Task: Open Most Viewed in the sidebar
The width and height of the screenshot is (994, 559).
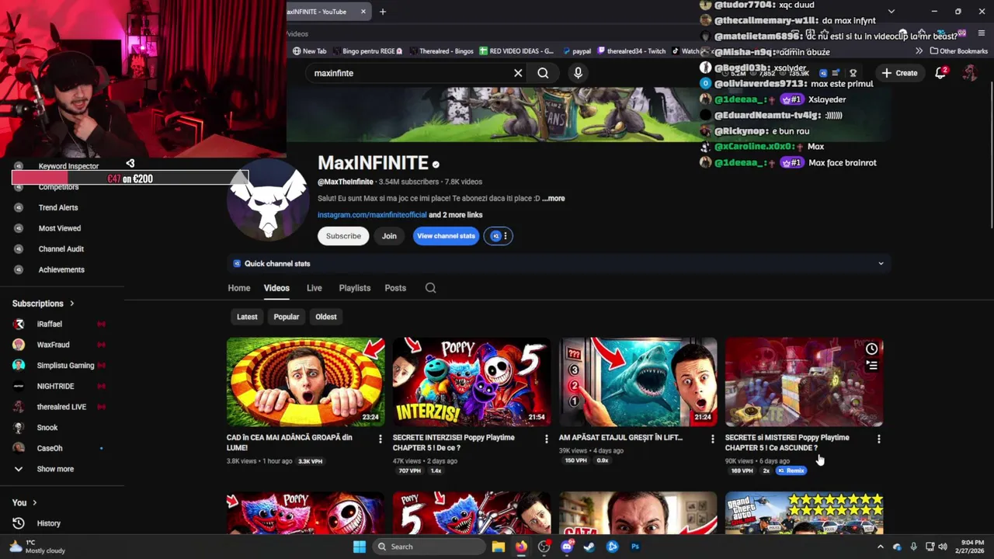Action: click(x=60, y=228)
